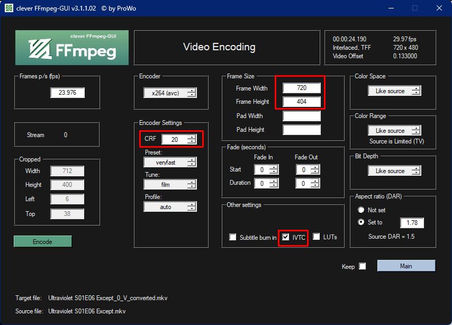Click the Interlaced, TFF info text
Screen dimensions: 452x325
click(x=351, y=48)
